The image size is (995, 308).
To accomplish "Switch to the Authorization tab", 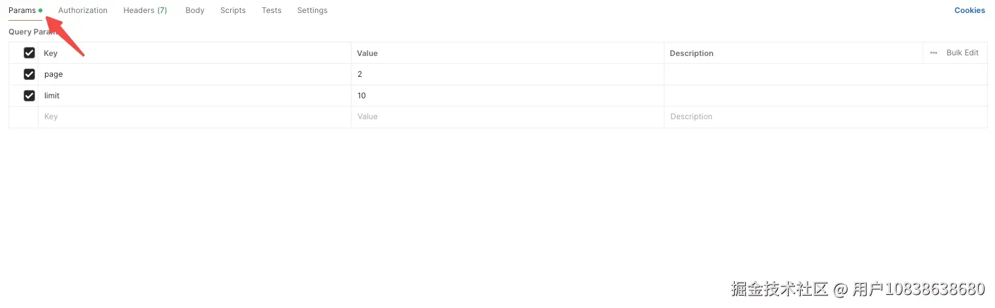I will click(x=83, y=10).
